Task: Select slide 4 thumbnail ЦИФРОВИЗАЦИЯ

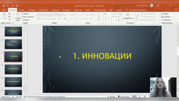Action: pyautogui.click(x=13, y=69)
